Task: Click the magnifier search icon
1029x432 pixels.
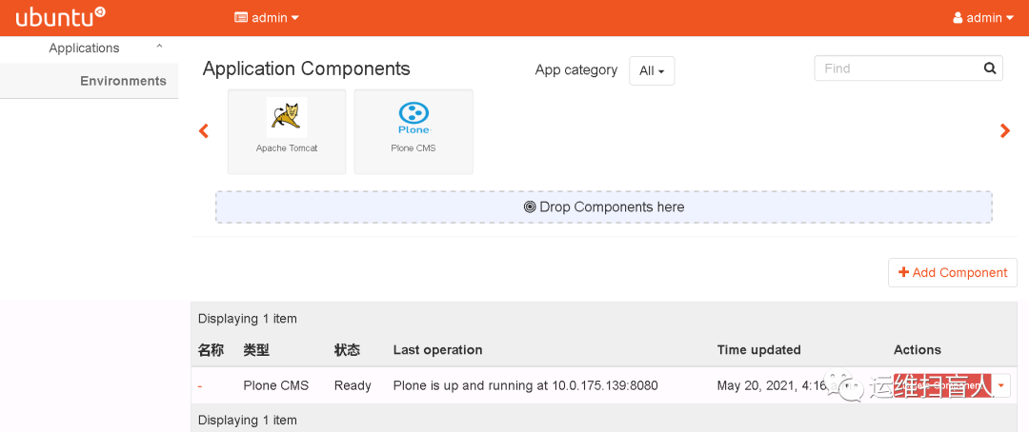Action: [x=990, y=69]
